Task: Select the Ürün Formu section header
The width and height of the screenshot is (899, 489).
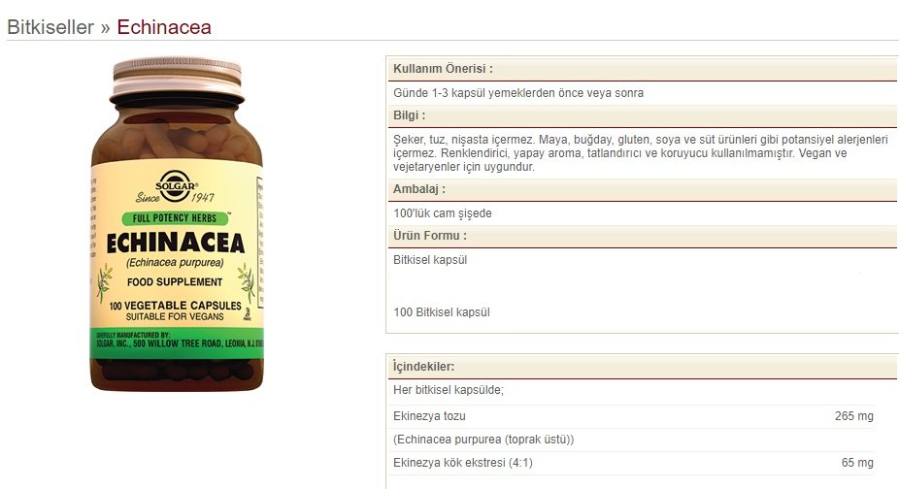Action: (x=642, y=236)
